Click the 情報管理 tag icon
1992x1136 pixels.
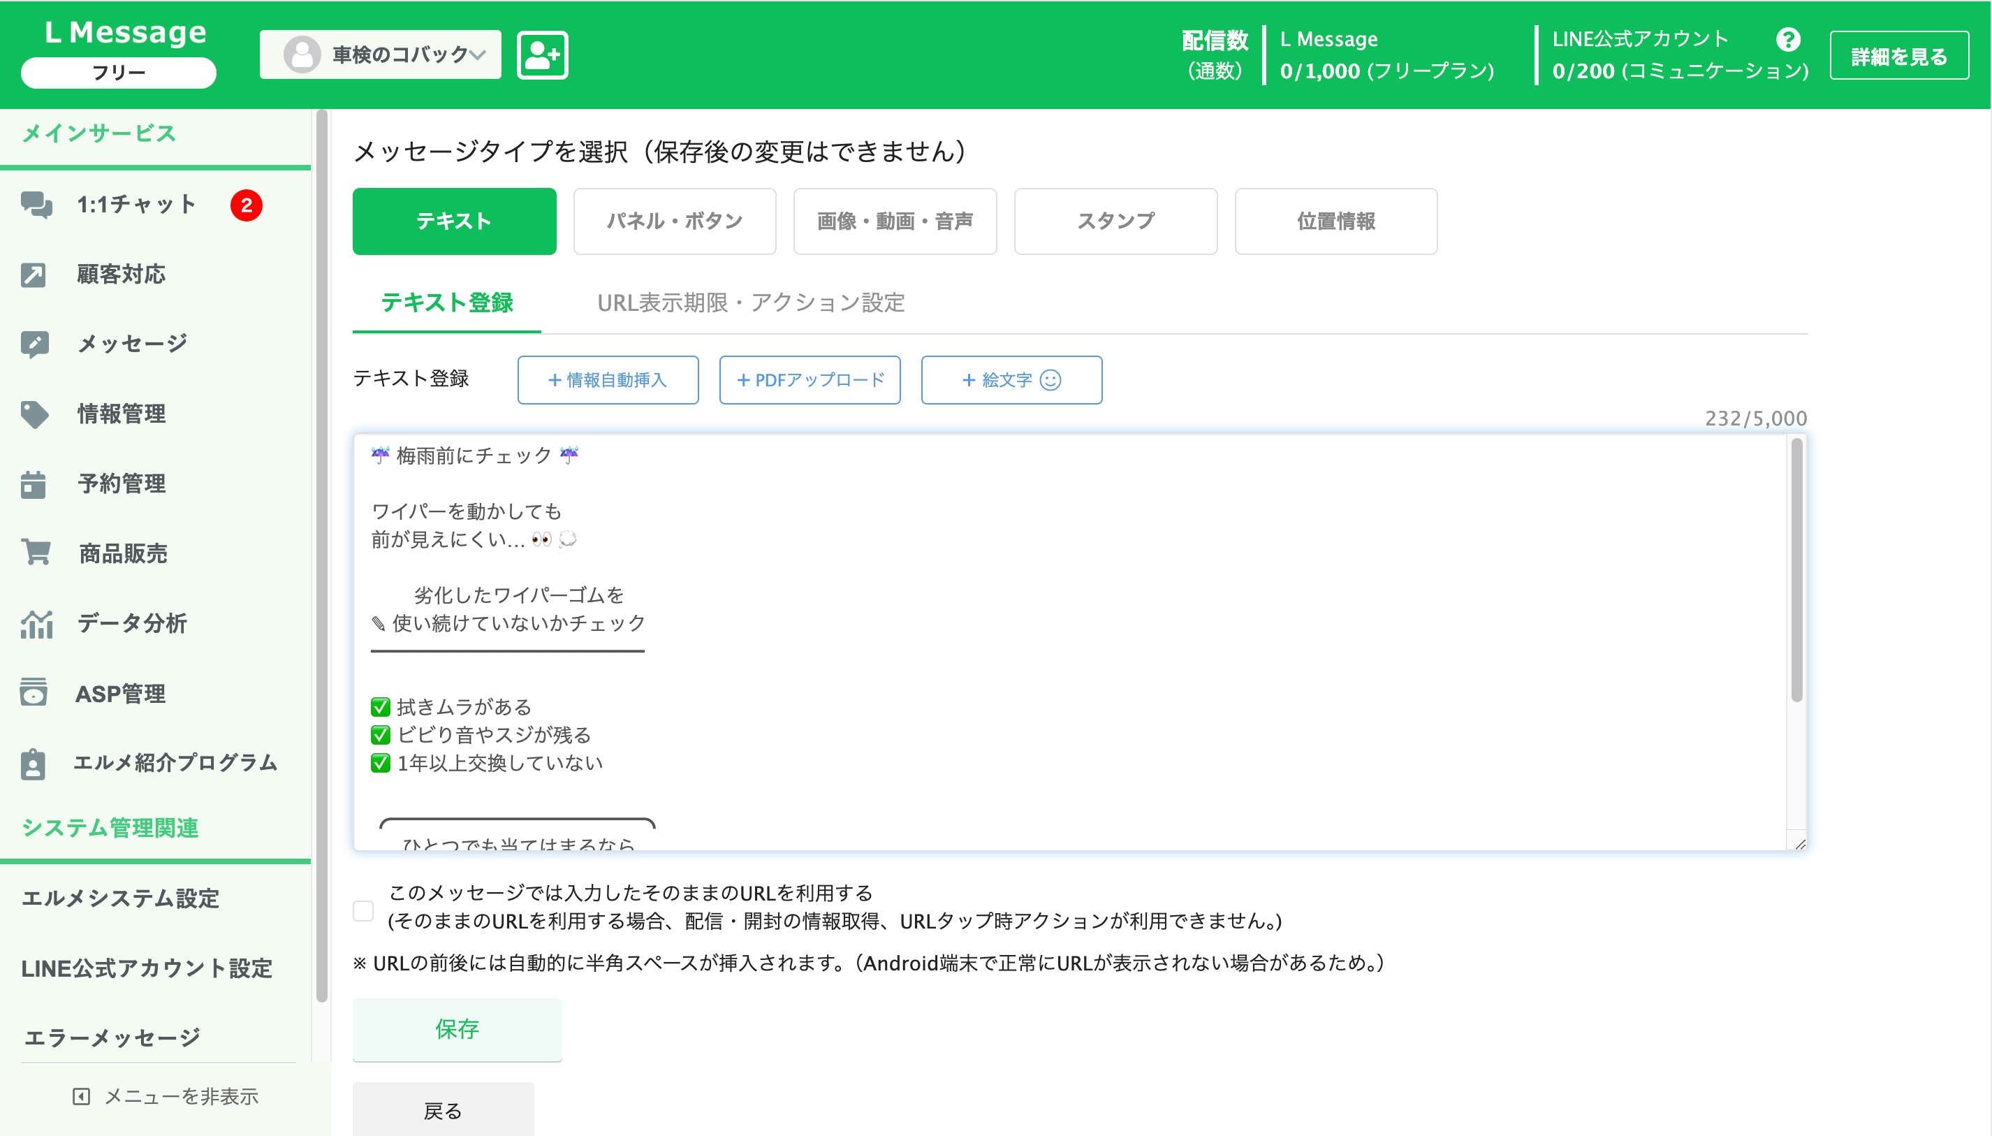(x=35, y=414)
